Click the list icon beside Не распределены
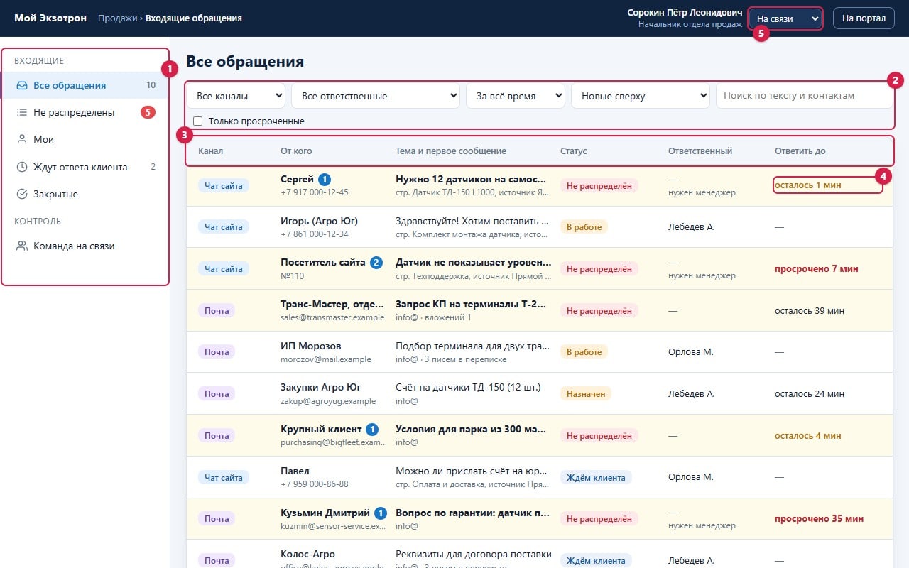 tap(22, 112)
